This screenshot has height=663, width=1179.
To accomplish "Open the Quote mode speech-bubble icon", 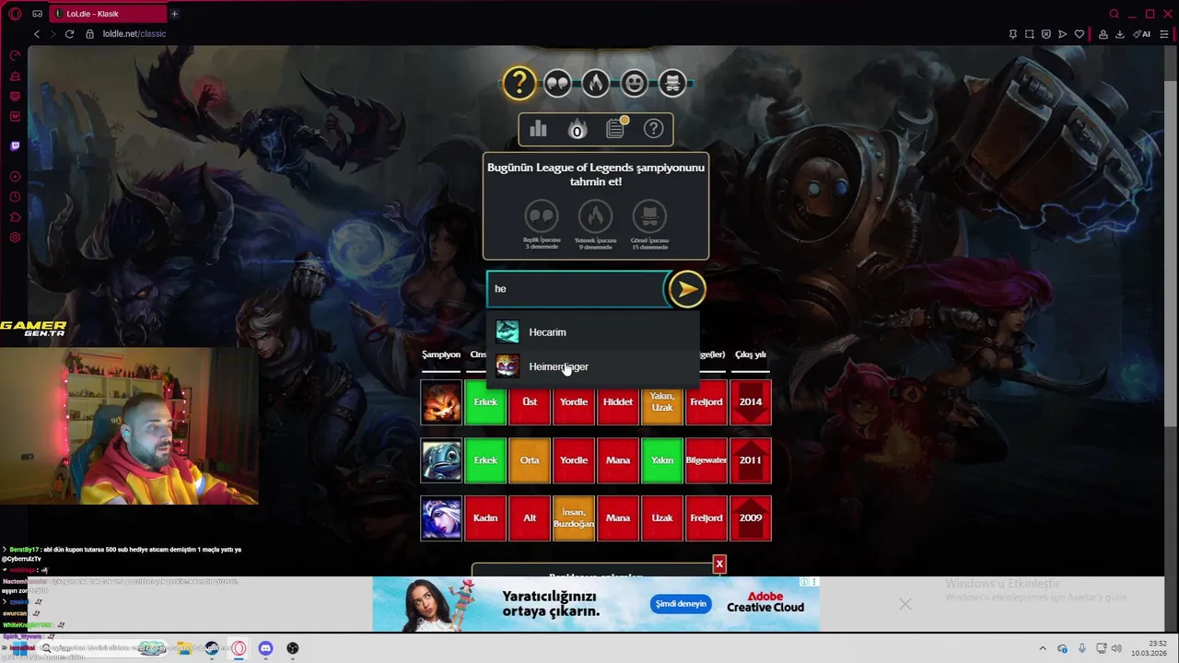I will [557, 84].
